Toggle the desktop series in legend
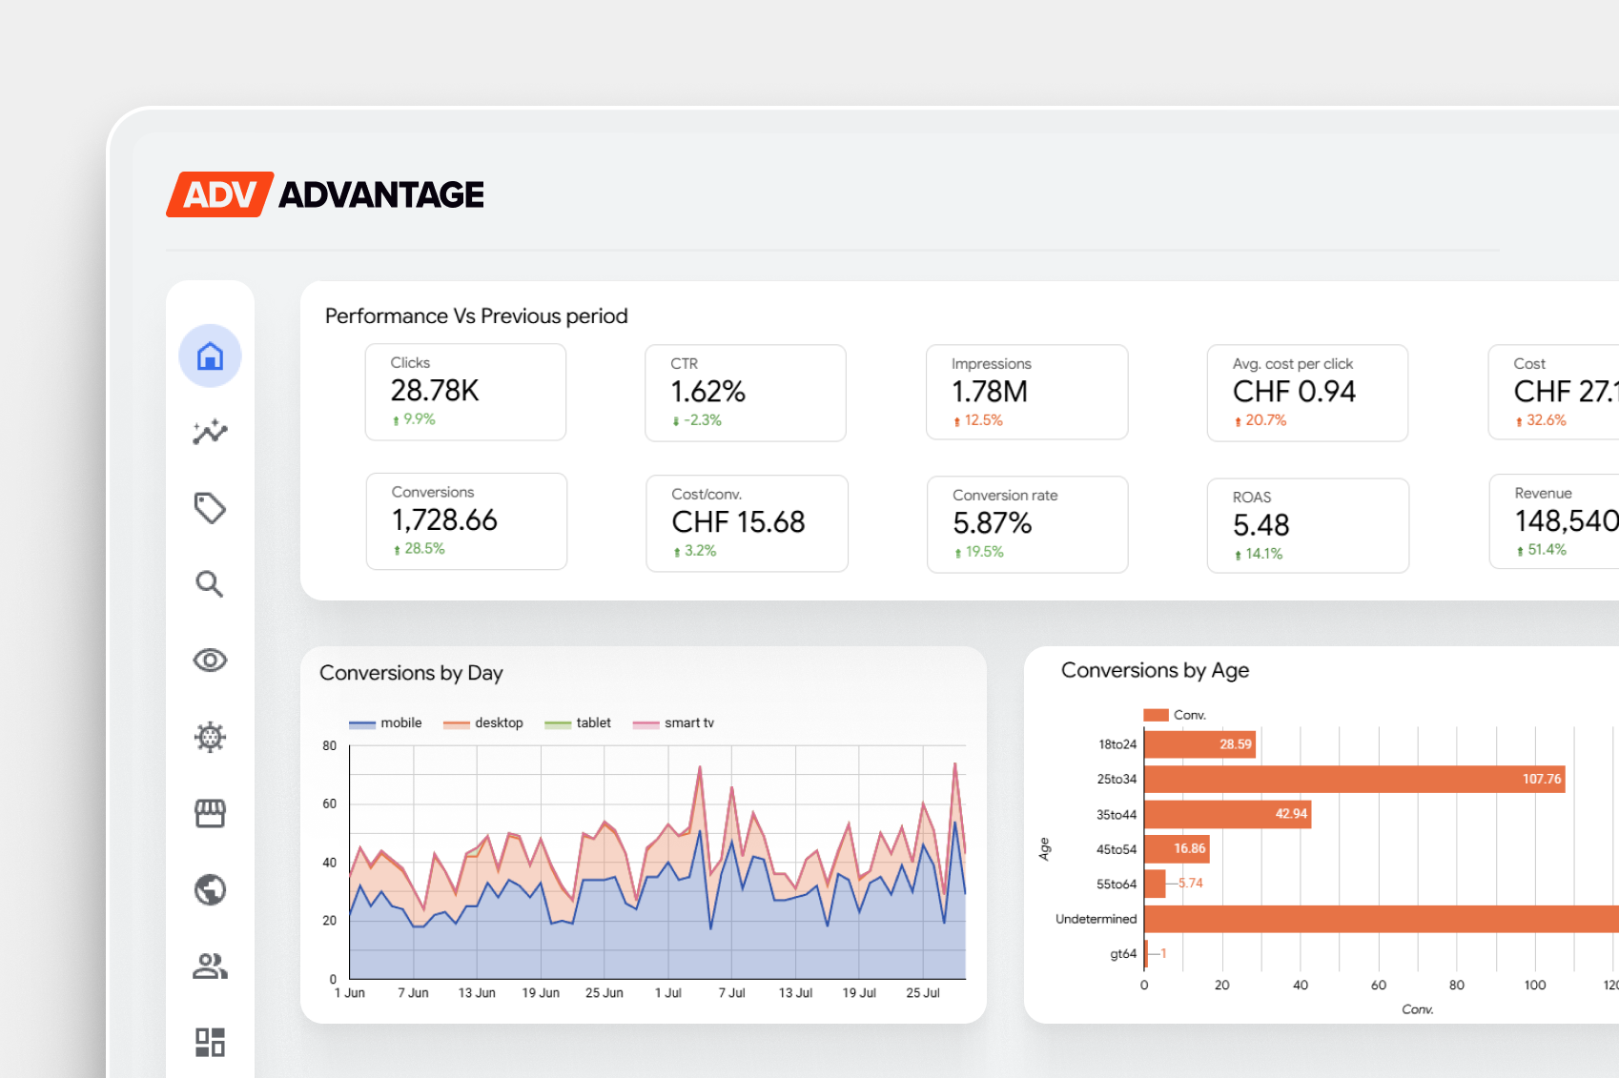The height and width of the screenshot is (1078, 1619). click(483, 723)
